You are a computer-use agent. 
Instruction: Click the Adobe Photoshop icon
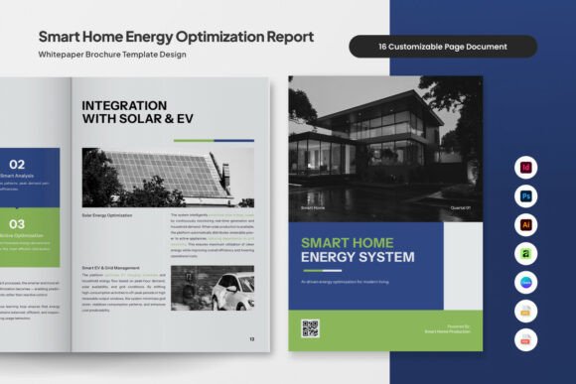coord(525,196)
